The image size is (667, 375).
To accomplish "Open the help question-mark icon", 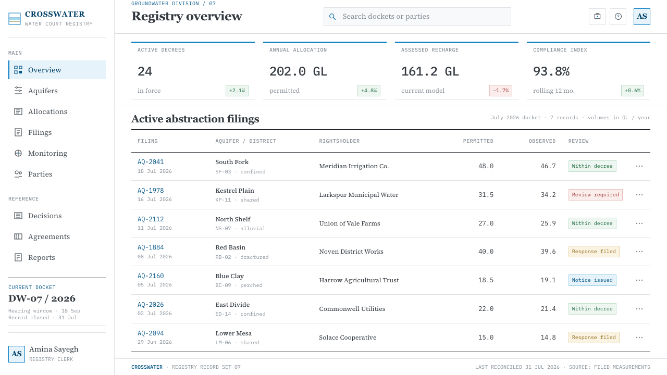I will (x=618, y=16).
